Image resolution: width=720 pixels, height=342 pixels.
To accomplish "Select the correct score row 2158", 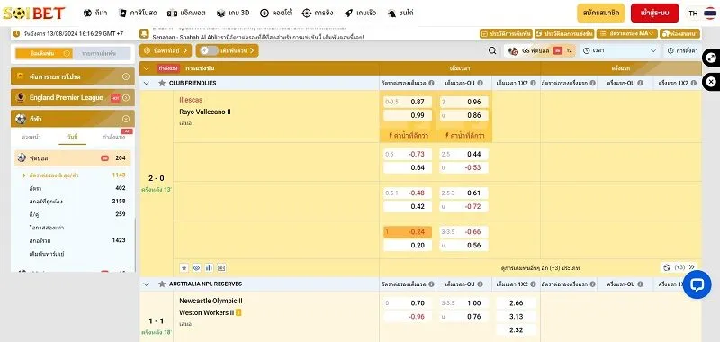I will pos(74,201).
